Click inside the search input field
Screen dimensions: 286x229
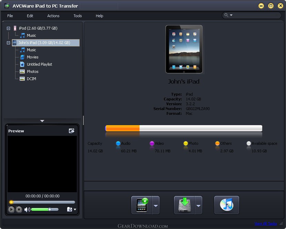point(256,15)
